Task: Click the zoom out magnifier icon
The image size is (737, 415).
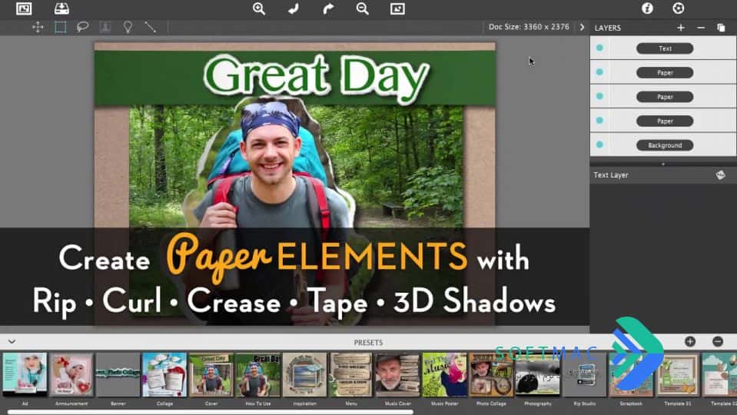Action: tap(363, 8)
